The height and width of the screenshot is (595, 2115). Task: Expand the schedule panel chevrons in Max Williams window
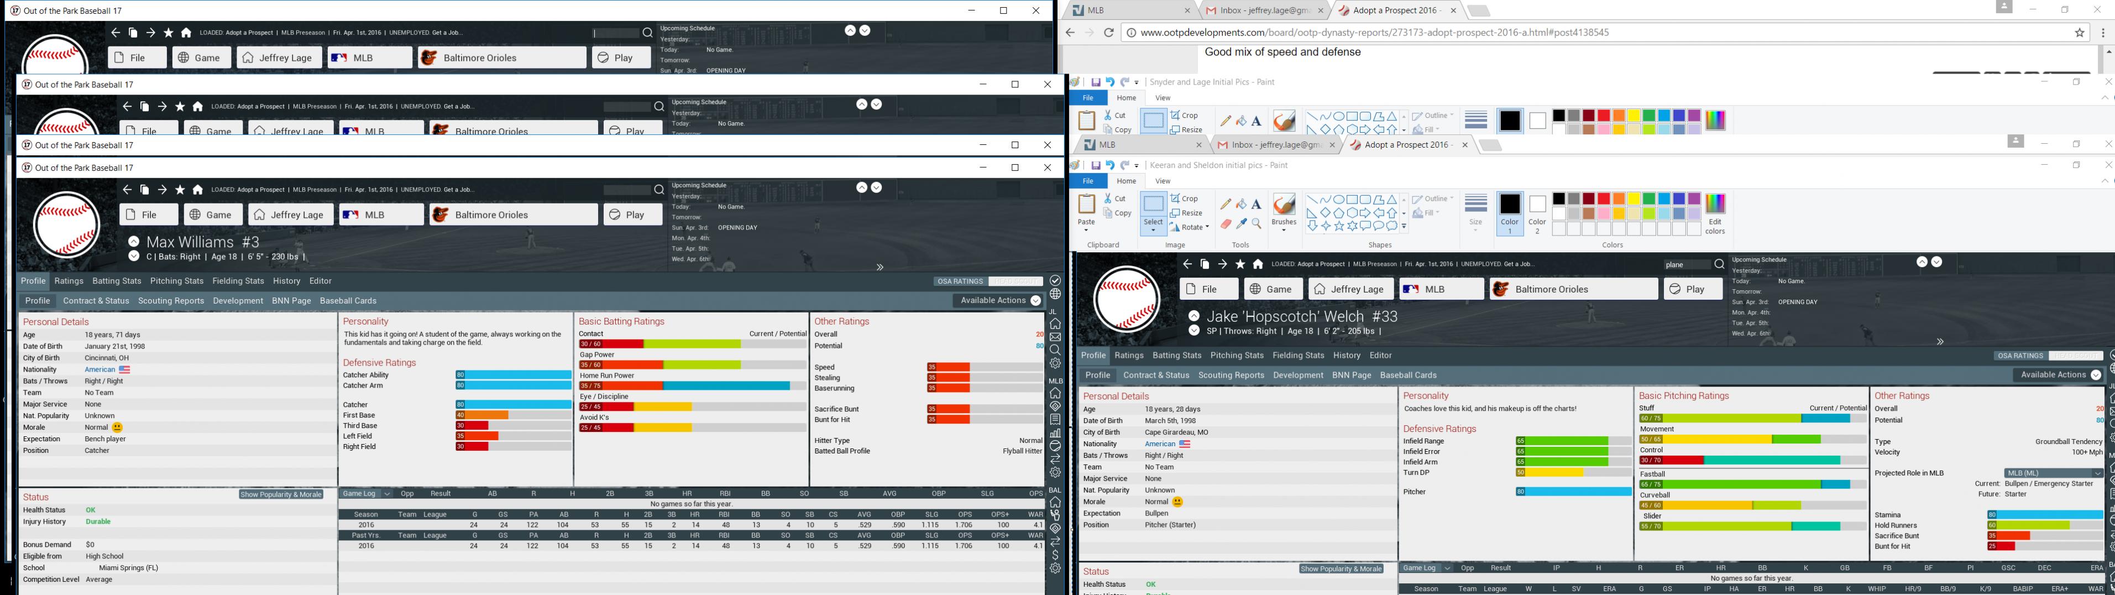click(x=879, y=267)
